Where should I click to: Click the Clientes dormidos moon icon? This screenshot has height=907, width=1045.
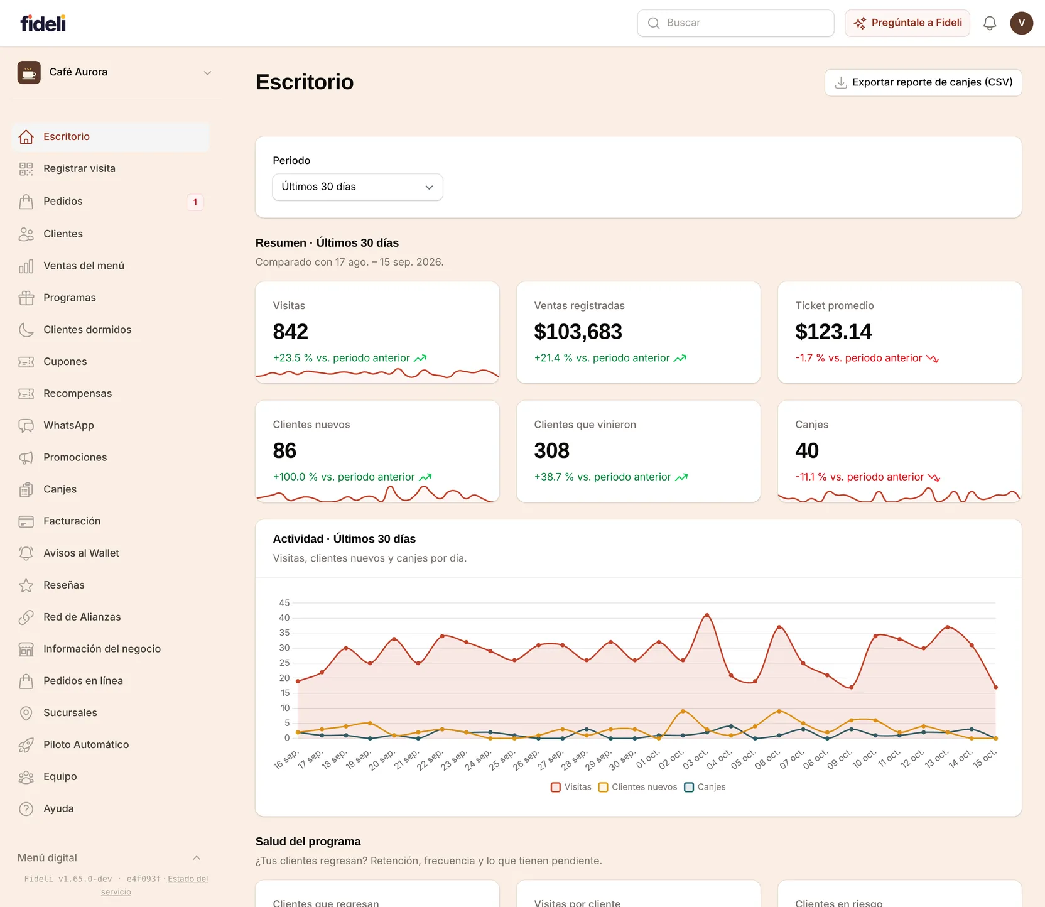click(x=26, y=330)
